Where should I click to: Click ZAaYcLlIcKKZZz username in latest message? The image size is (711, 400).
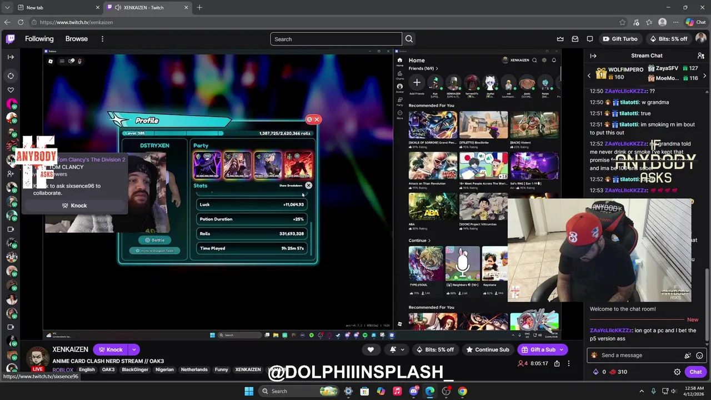click(x=611, y=331)
